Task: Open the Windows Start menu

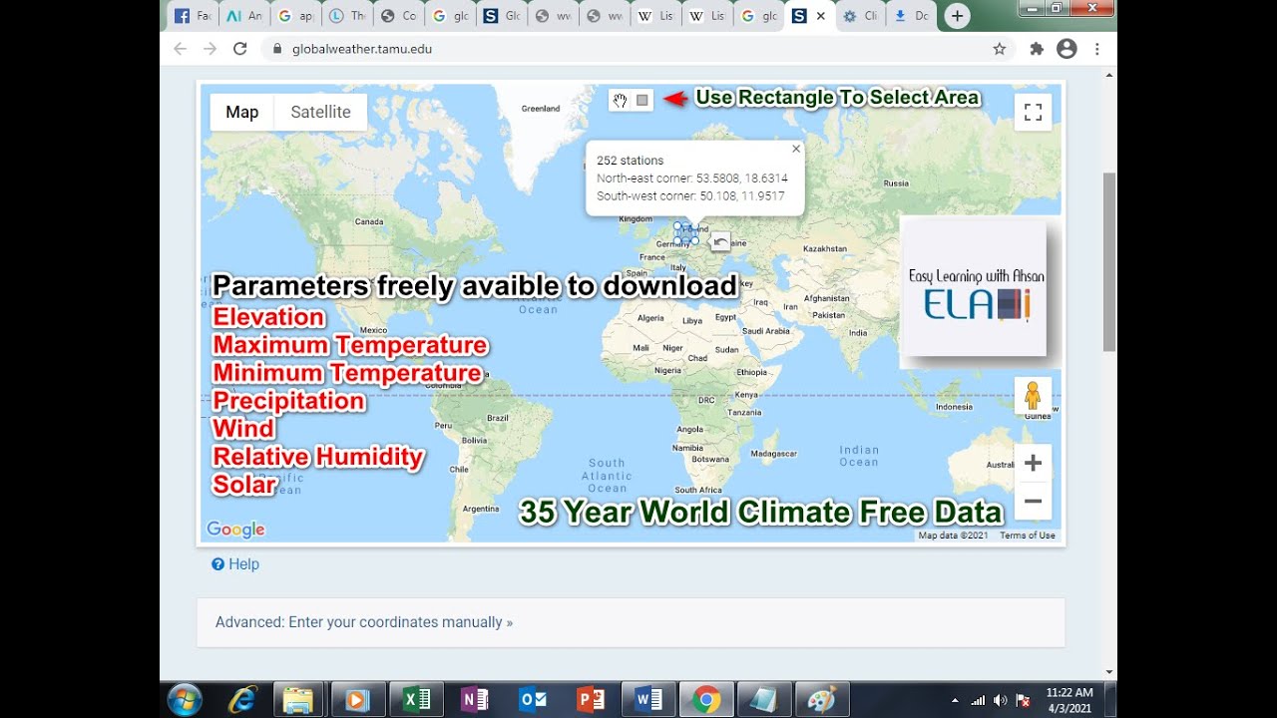Action: (x=186, y=700)
